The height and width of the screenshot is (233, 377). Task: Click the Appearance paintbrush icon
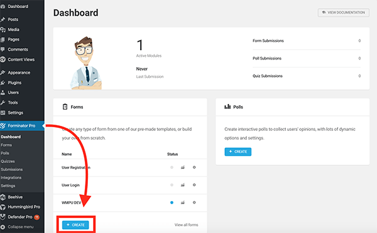[x=3, y=73]
